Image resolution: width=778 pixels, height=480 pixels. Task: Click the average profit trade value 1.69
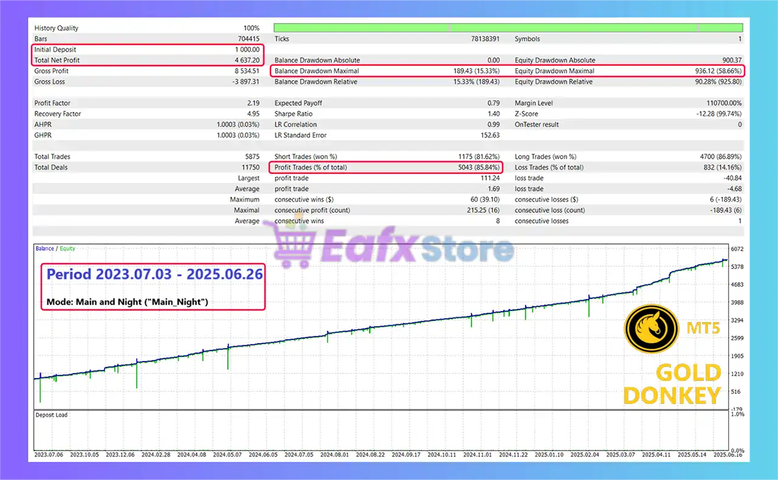click(494, 189)
